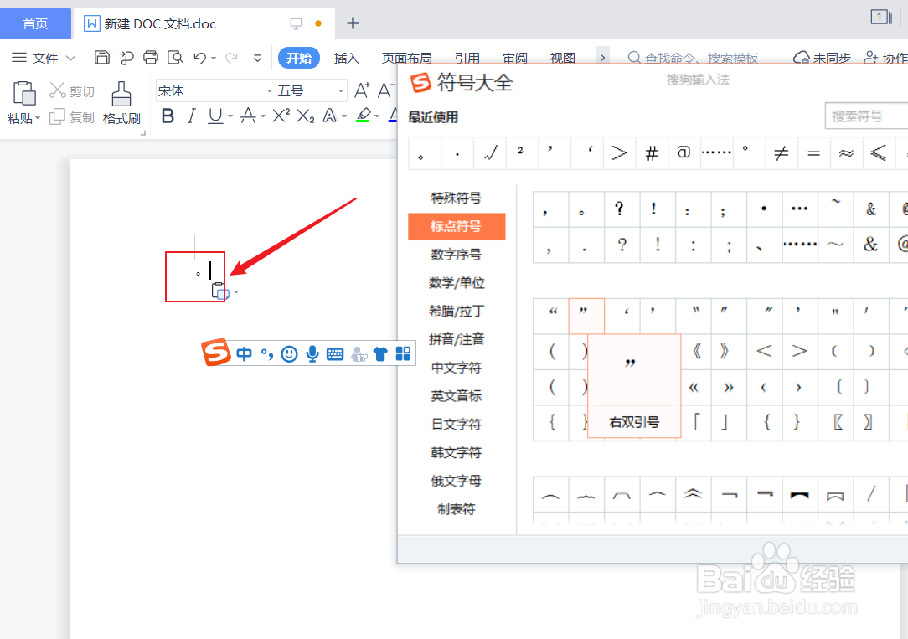
Task: Switch to the 插入 ribbon tab
Action: pos(347,58)
